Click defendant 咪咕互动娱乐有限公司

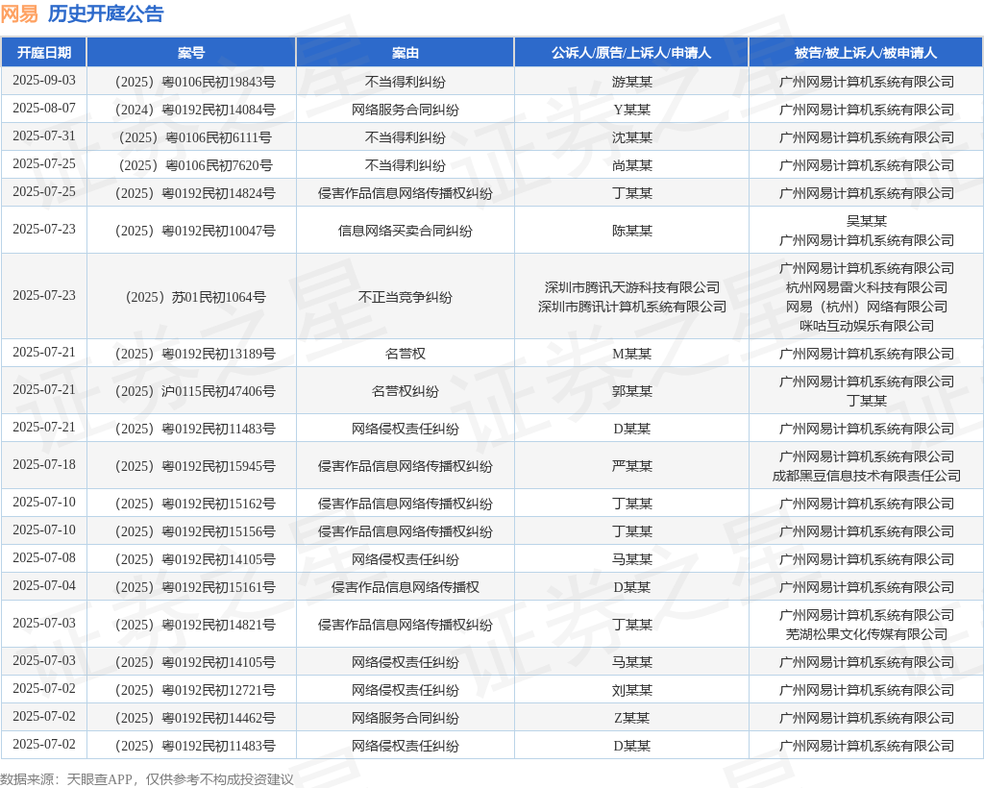pos(867,326)
